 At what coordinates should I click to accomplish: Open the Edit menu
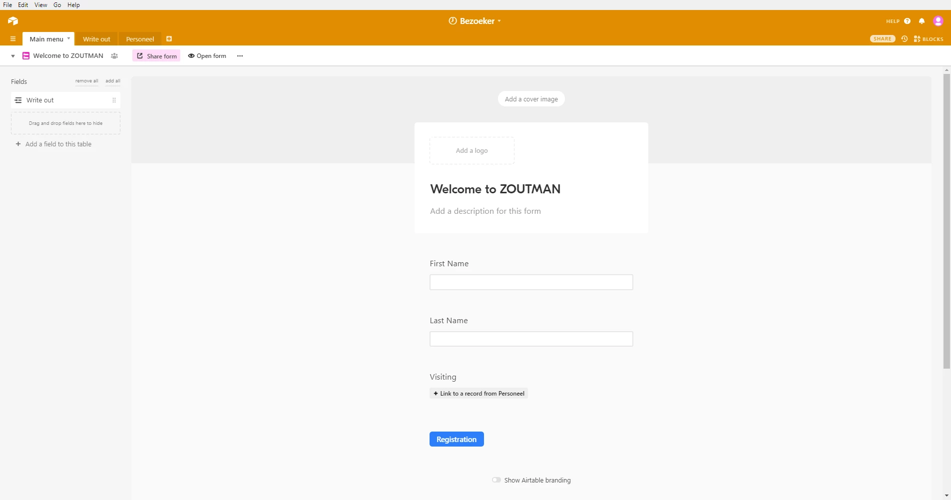click(x=23, y=5)
